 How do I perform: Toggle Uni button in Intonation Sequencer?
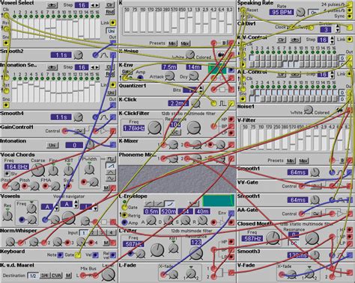coord(111,93)
